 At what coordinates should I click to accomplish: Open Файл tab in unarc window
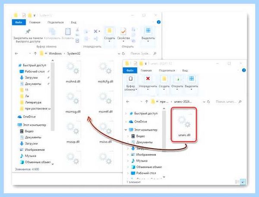click(x=130, y=70)
